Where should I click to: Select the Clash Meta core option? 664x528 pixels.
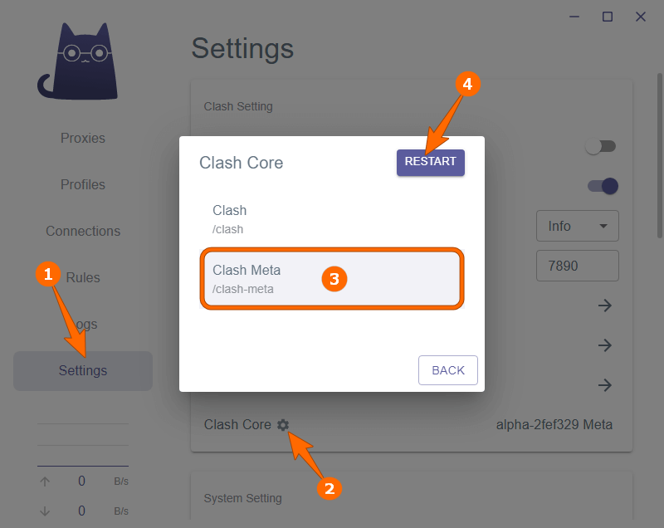pyautogui.click(x=331, y=279)
